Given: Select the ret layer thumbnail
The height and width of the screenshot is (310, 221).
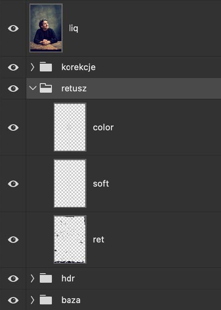Looking at the screenshot, I should (70, 239).
